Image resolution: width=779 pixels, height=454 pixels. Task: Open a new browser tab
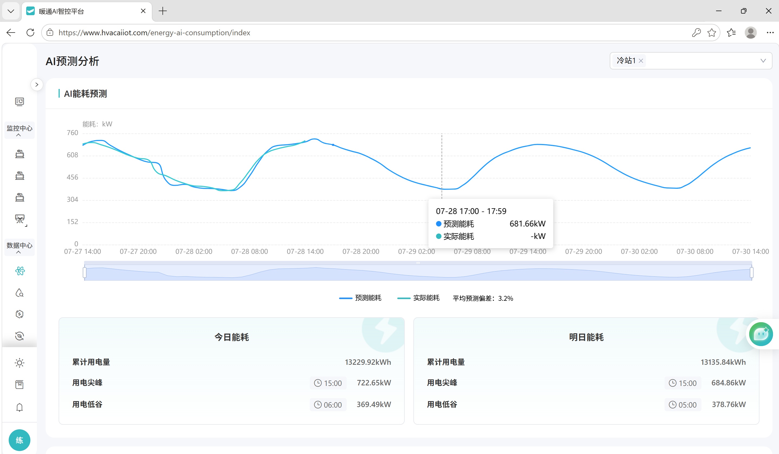(x=162, y=11)
